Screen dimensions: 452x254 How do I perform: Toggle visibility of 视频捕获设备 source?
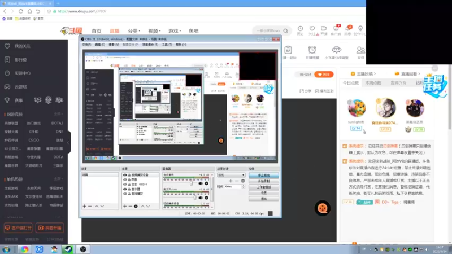[x=125, y=175]
